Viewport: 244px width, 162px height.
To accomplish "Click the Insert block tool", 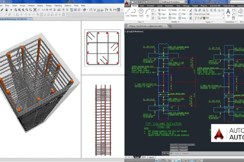I will (240, 13).
